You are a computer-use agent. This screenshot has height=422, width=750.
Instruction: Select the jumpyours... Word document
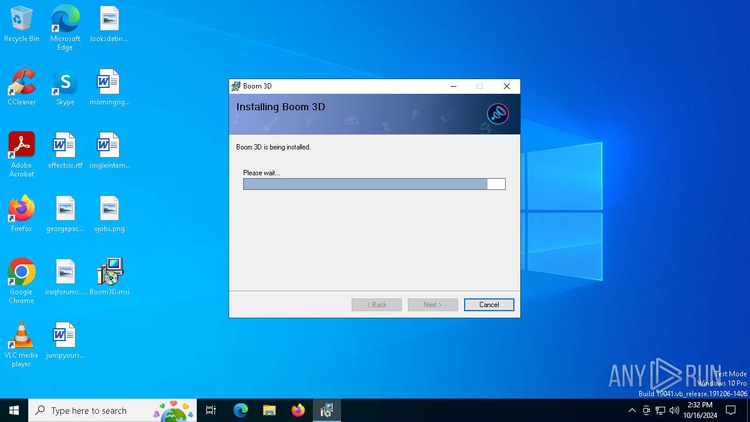(65, 341)
